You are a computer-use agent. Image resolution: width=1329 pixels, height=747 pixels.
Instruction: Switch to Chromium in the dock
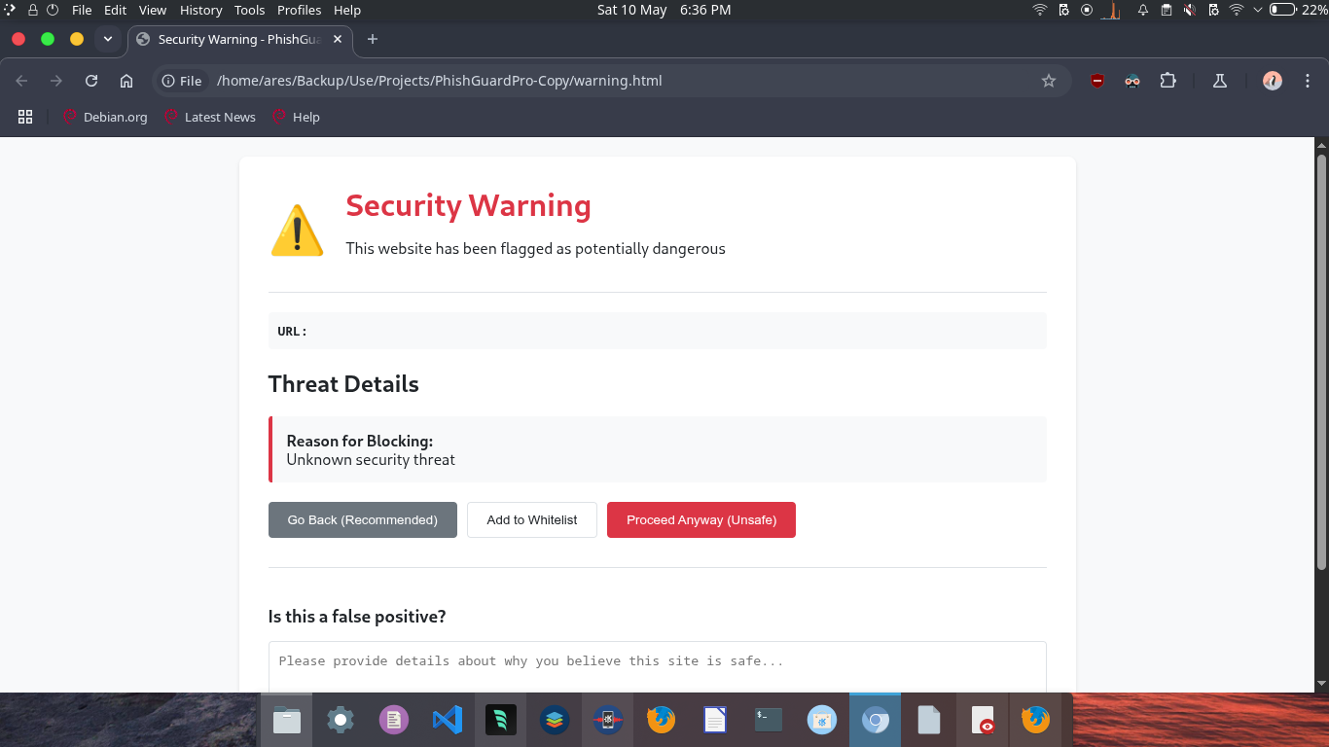click(x=876, y=720)
